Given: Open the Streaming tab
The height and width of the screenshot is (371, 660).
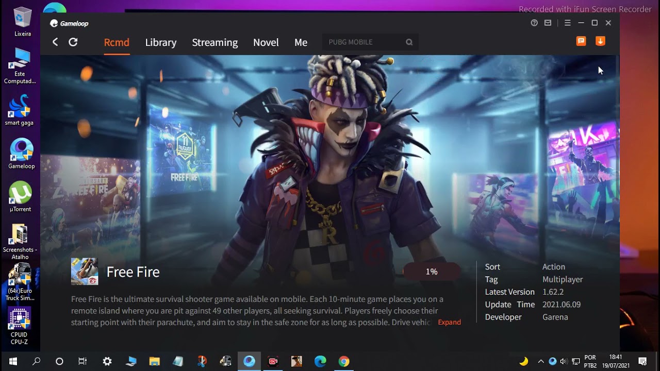Looking at the screenshot, I should [215, 42].
